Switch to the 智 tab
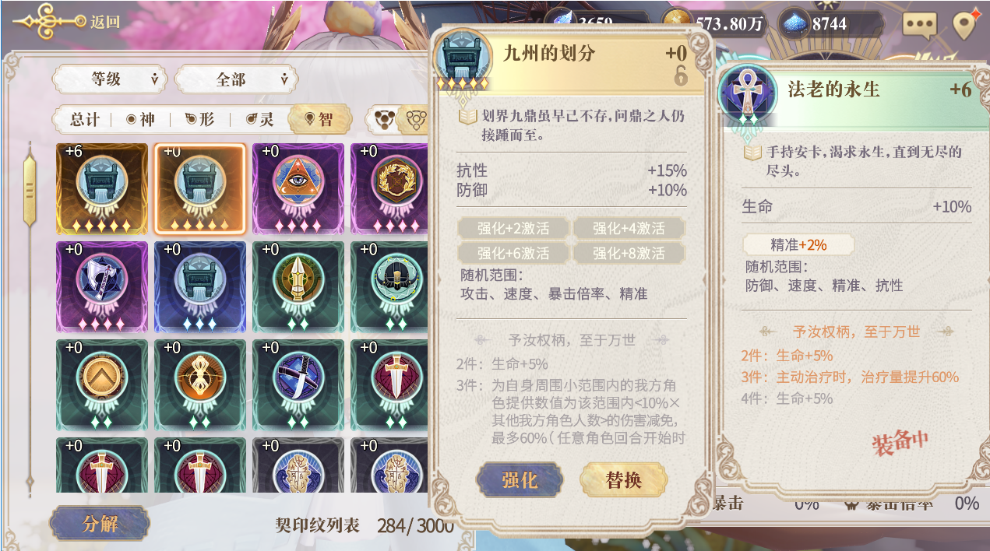The height and width of the screenshot is (551, 990). (x=319, y=119)
